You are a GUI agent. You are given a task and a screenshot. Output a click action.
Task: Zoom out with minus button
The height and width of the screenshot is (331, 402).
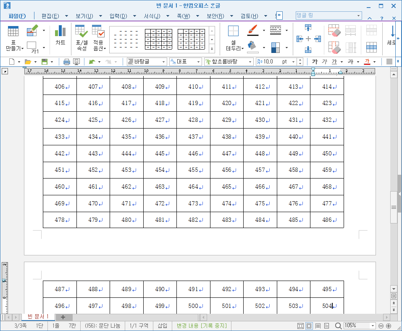point(381,326)
